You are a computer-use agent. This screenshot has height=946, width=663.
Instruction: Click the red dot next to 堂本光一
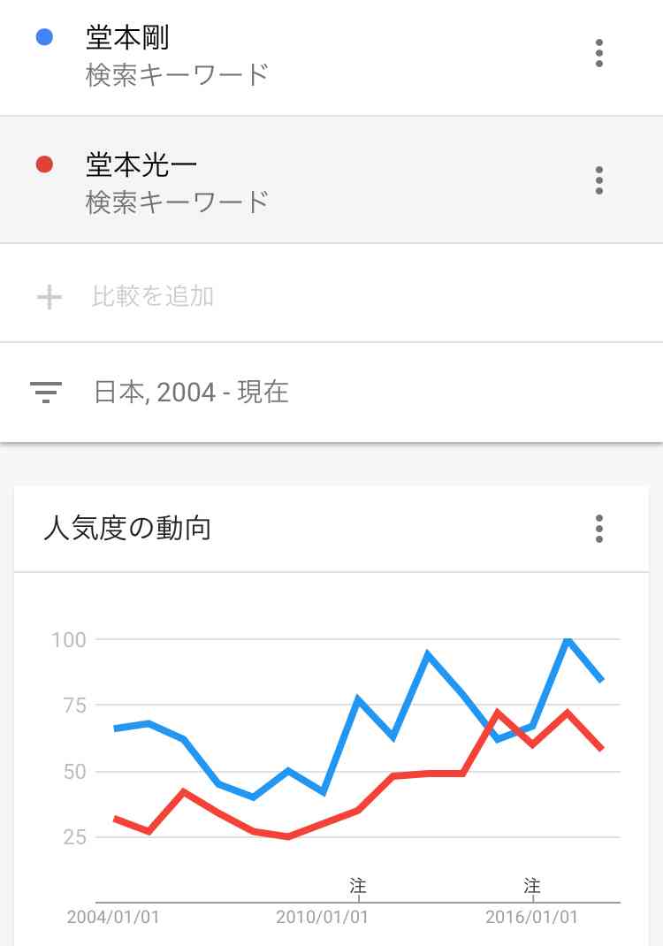(45, 164)
